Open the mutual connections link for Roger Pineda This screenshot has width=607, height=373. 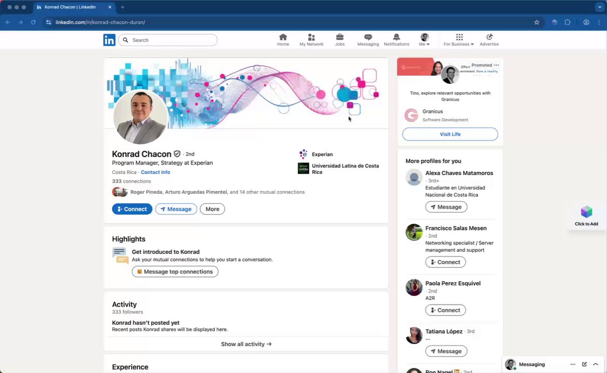217,192
